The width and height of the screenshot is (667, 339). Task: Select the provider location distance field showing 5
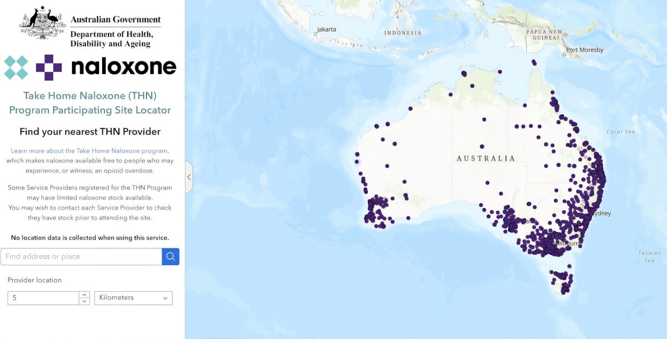(43, 298)
